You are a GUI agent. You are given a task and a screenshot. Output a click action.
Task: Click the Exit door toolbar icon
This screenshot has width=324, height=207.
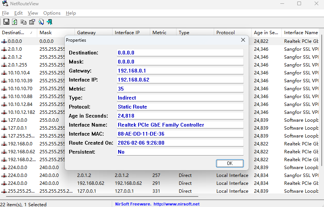coord(49,22)
